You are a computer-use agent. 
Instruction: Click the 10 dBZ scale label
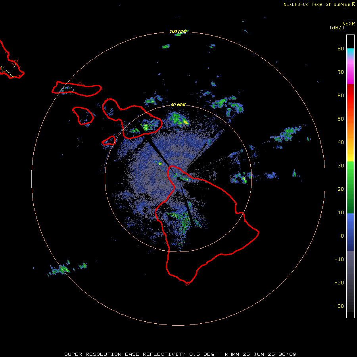tap(341, 213)
